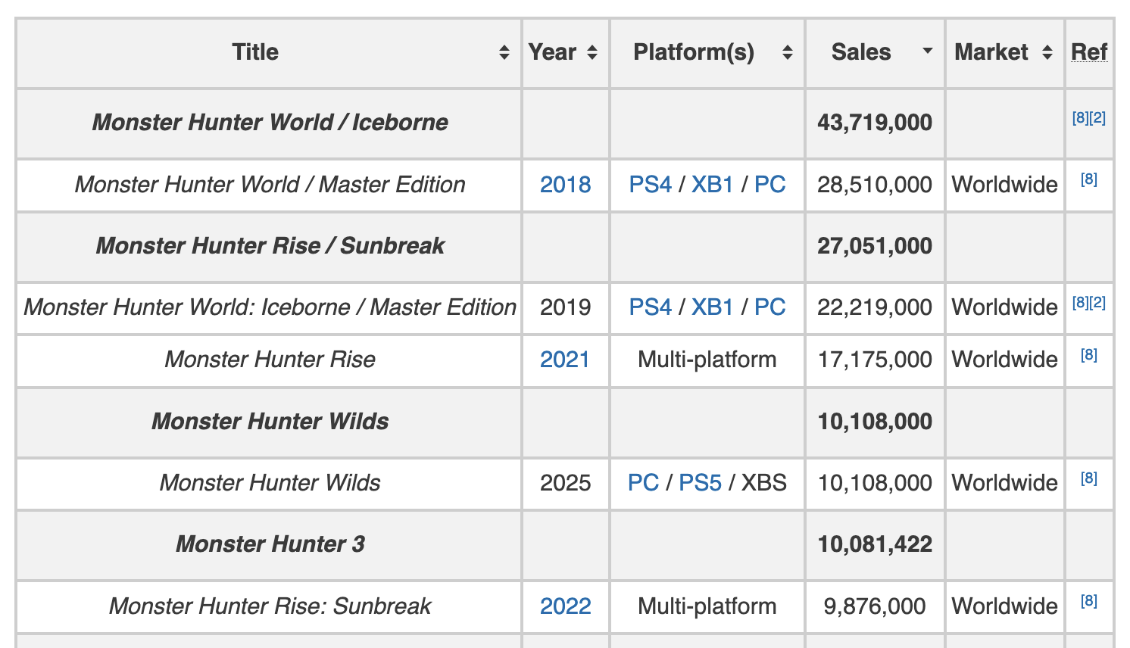Select the bold Monster Hunter 3 title
The height and width of the screenshot is (648, 1130).
(x=270, y=544)
